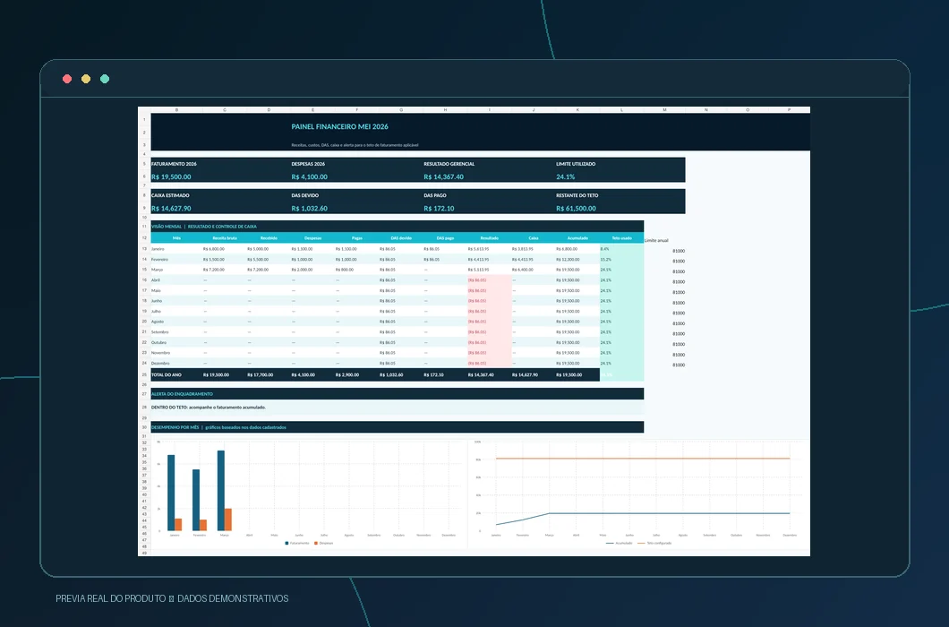Click the tall Março Faturamento bar in chart
This screenshot has height=627, width=949.
pos(221,491)
